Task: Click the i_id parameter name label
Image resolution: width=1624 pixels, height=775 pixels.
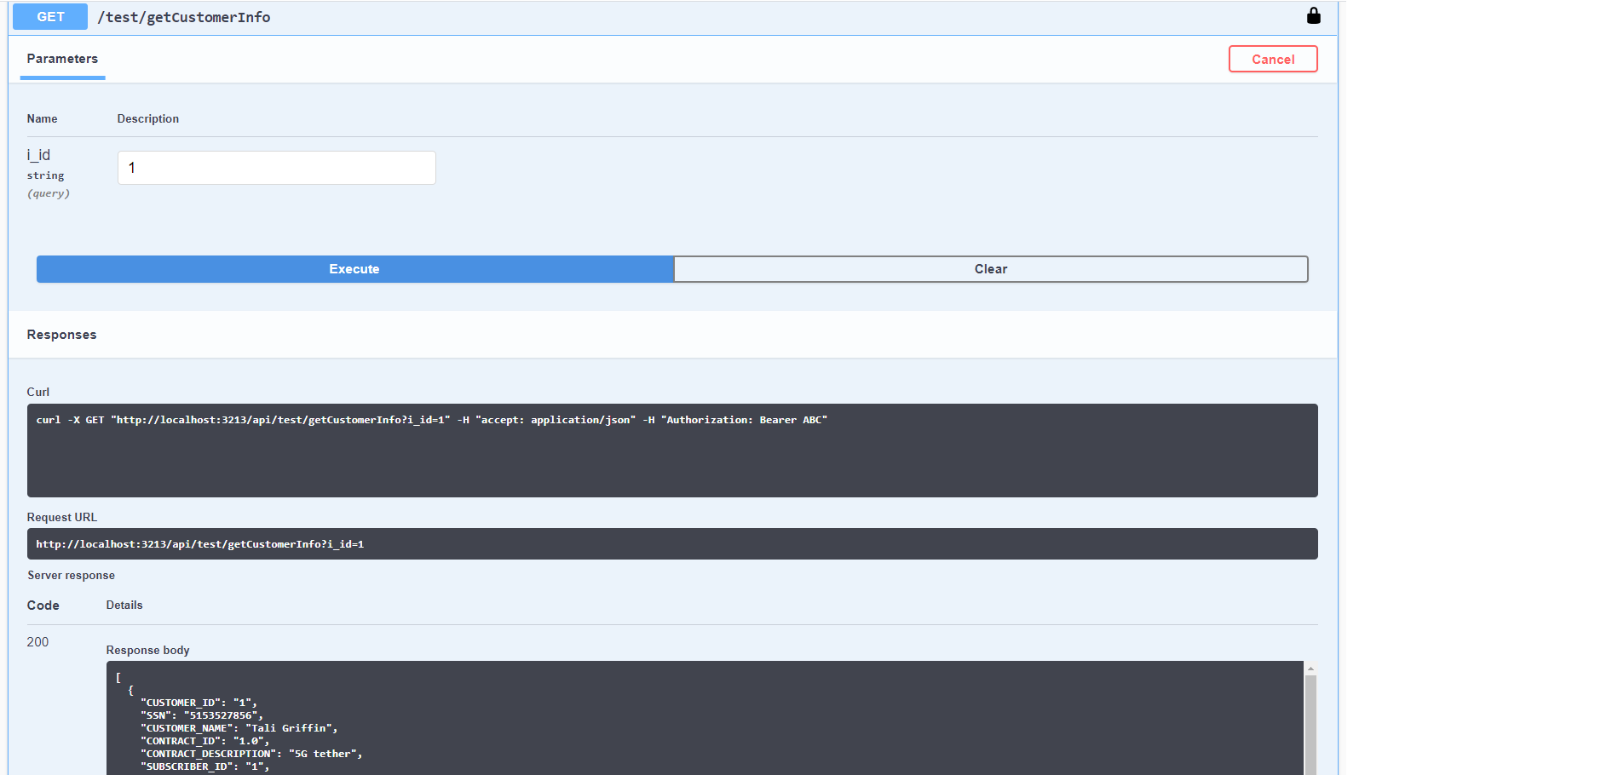Action: tap(38, 155)
